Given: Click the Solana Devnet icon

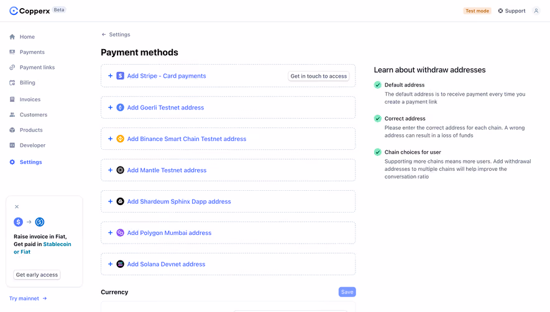Looking at the screenshot, I should (x=121, y=264).
